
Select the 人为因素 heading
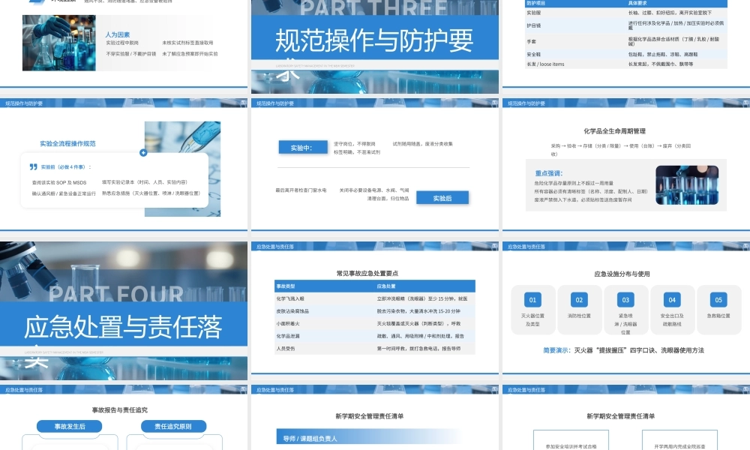tap(118, 35)
